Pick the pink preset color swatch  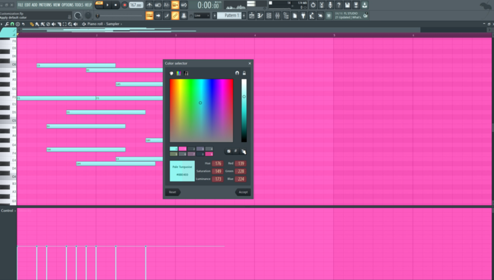[182, 149]
